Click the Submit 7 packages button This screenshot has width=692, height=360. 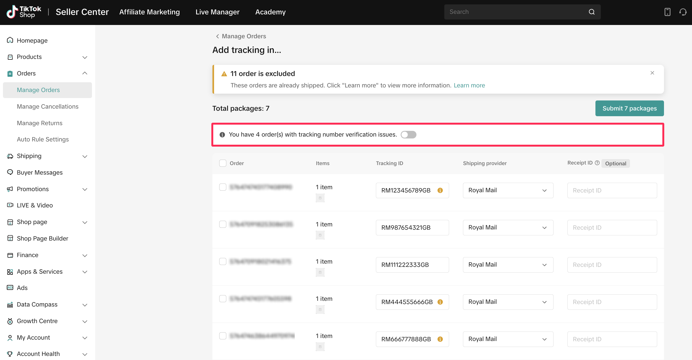(629, 108)
